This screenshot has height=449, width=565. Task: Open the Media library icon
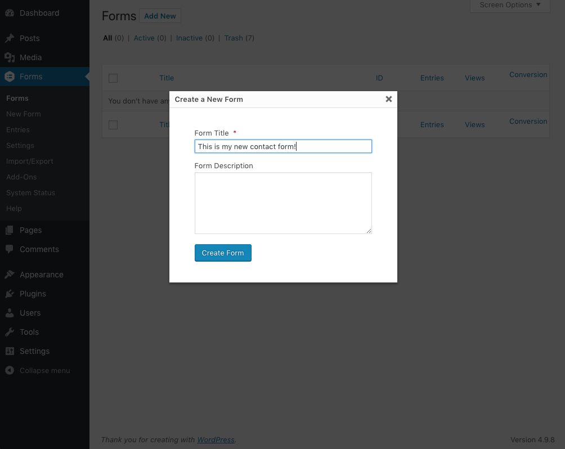[10, 57]
